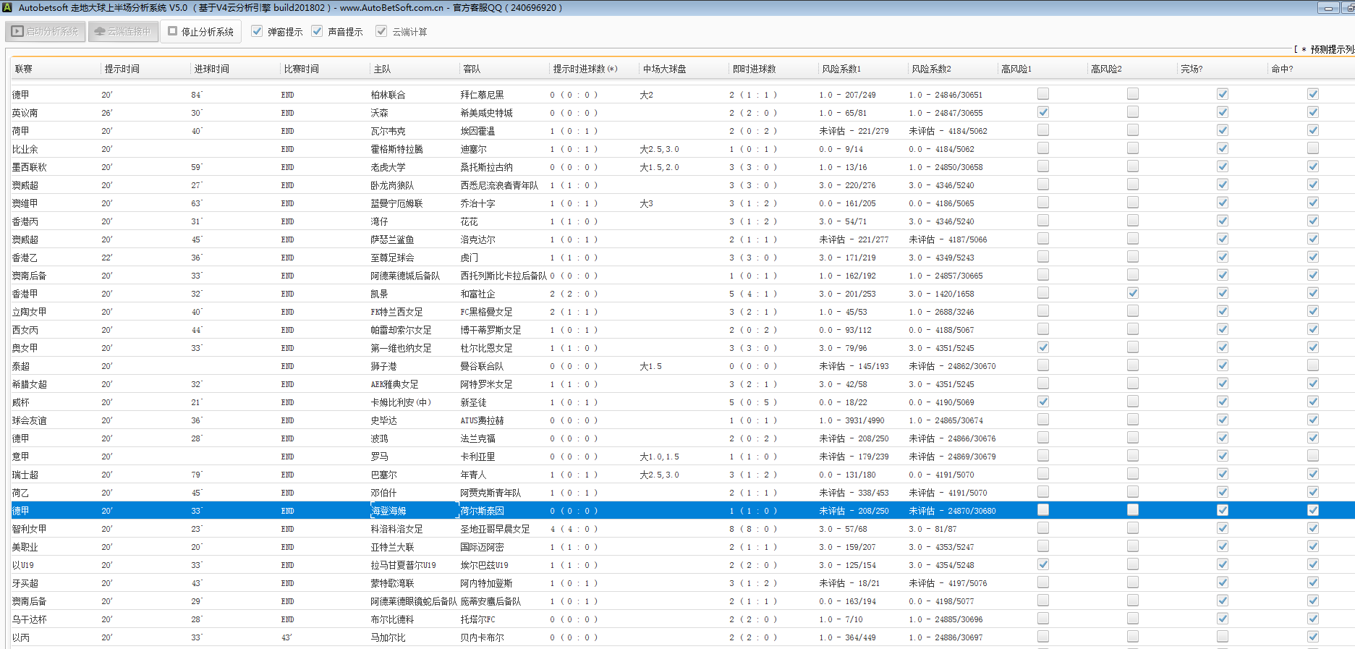
Task: Check the 完场? box for 马加尔比 row
Action: click(1222, 637)
